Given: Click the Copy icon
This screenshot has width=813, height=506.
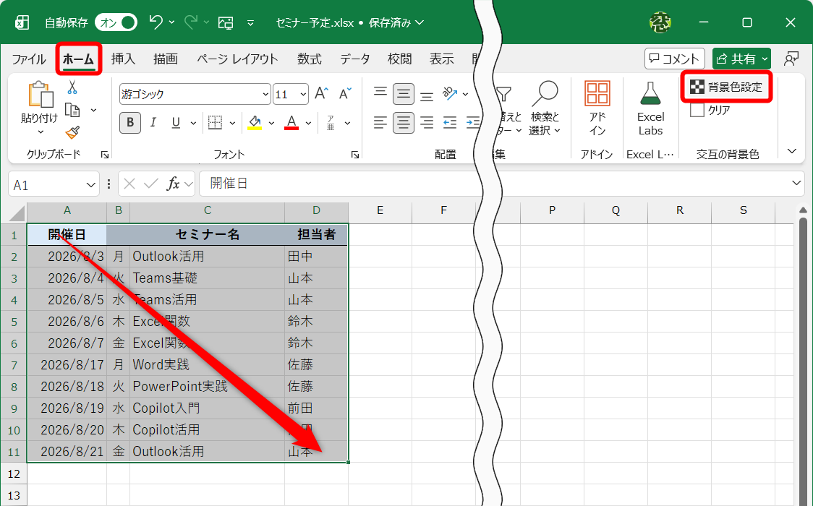Looking at the screenshot, I should (x=72, y=110).
